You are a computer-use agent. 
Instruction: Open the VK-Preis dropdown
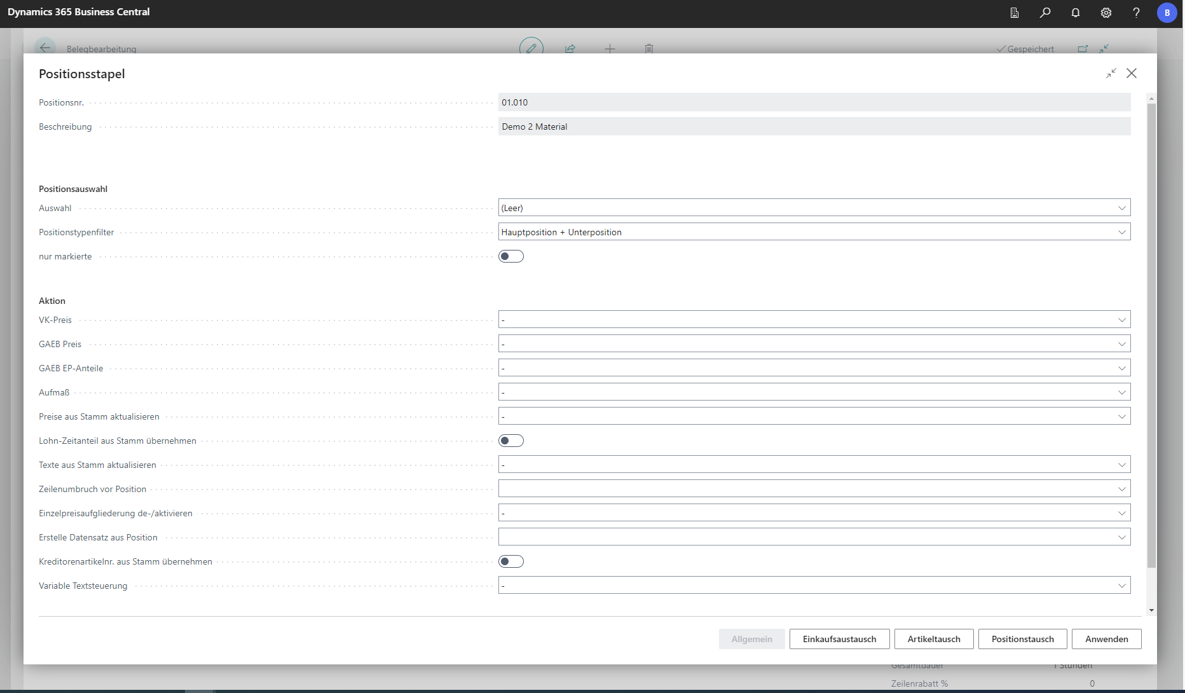[814, 320]
